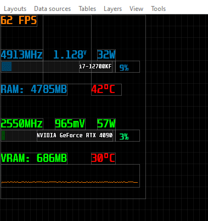The image size is (208, 221).
Task: Select the NVIDIA GeForce RTX 4090 label
Action: (75, 136)
